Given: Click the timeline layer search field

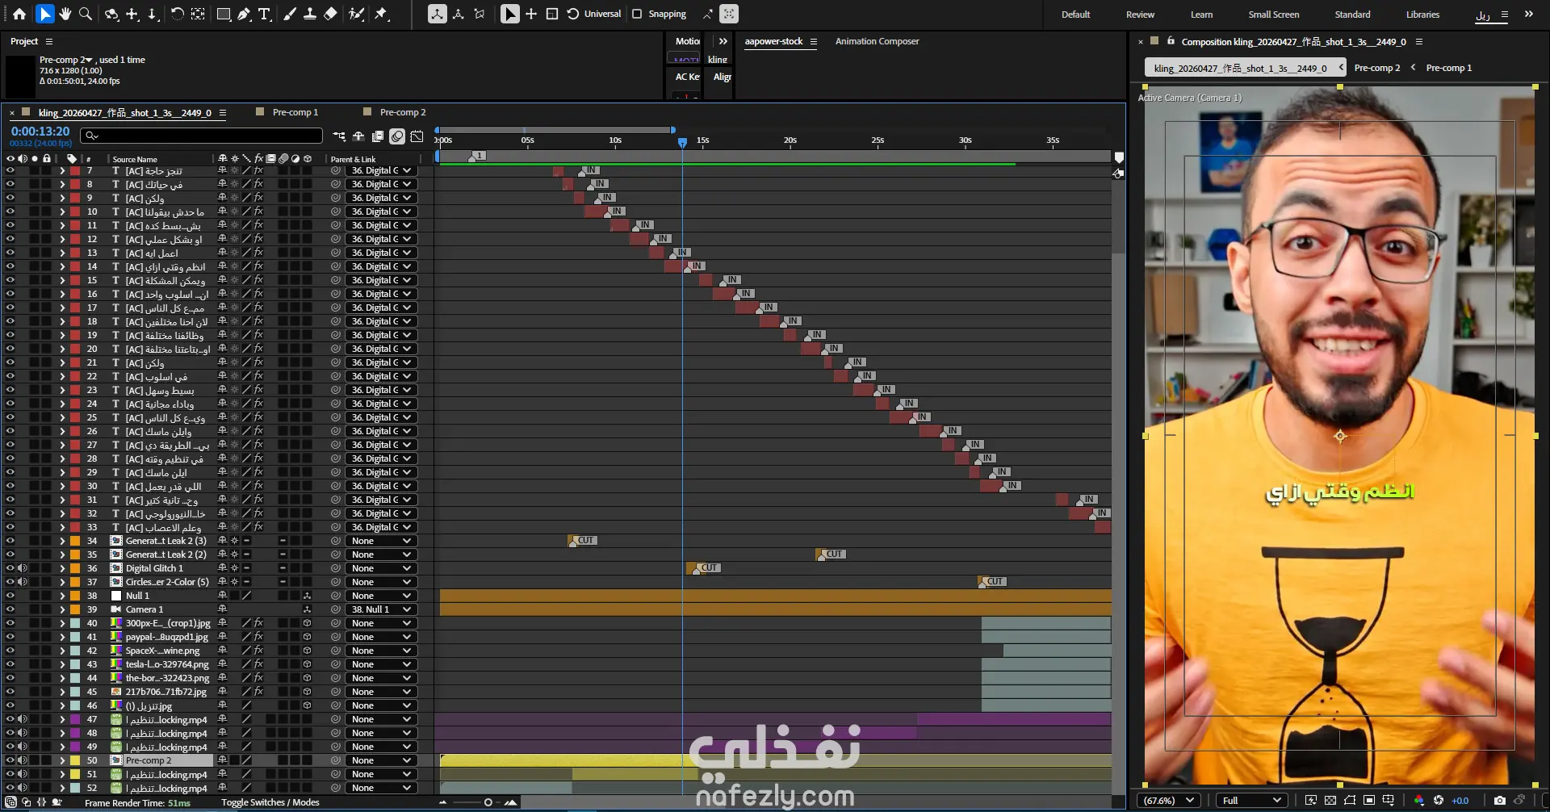Looking at the screenshot, I should pyautogui.click(x=202, y=136).
